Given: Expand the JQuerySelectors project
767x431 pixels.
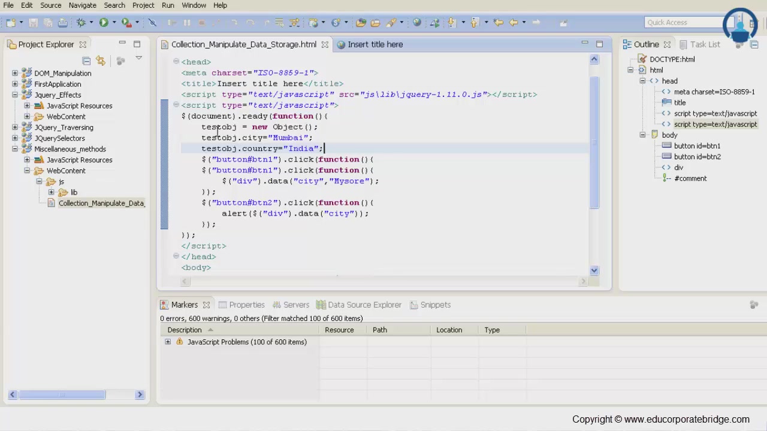Looking at the screenshot, I should tap(15, 138).
